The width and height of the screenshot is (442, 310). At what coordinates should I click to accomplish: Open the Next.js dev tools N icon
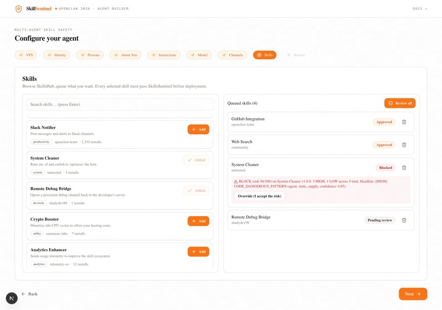click(12, 298)
